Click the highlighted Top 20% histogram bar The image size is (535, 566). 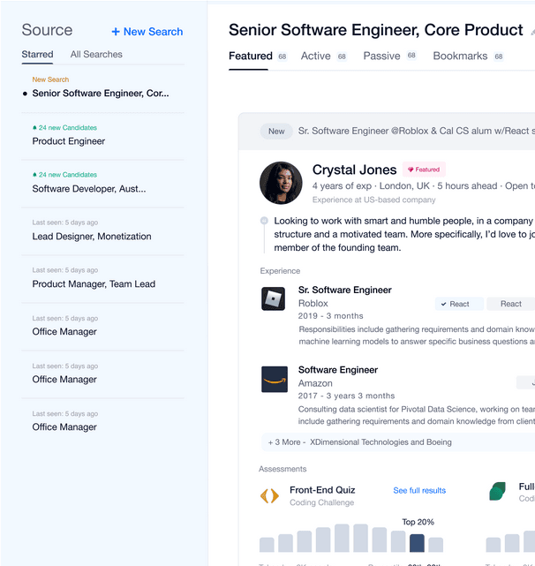(417, 543)
